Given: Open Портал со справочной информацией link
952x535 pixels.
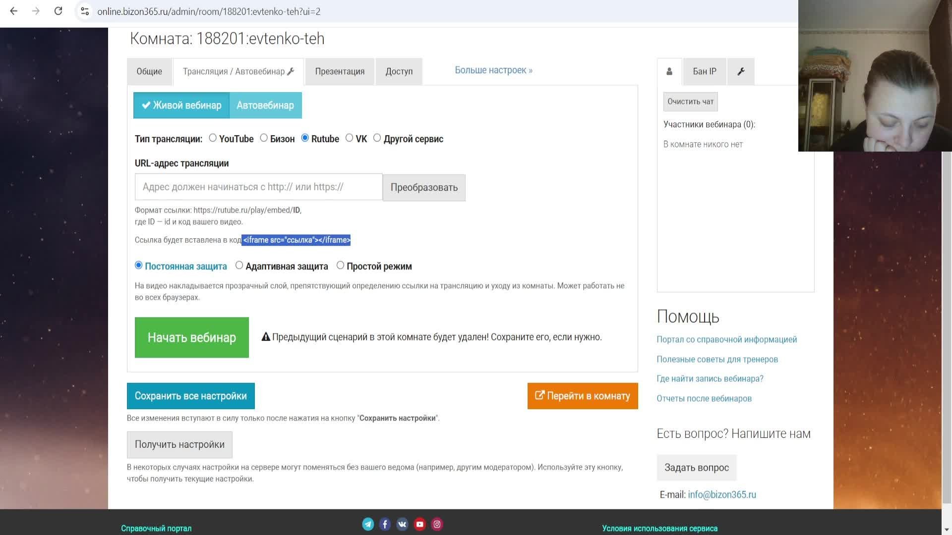Looking at the screenshot, I should pyautogui.click(x=726, y=339).
